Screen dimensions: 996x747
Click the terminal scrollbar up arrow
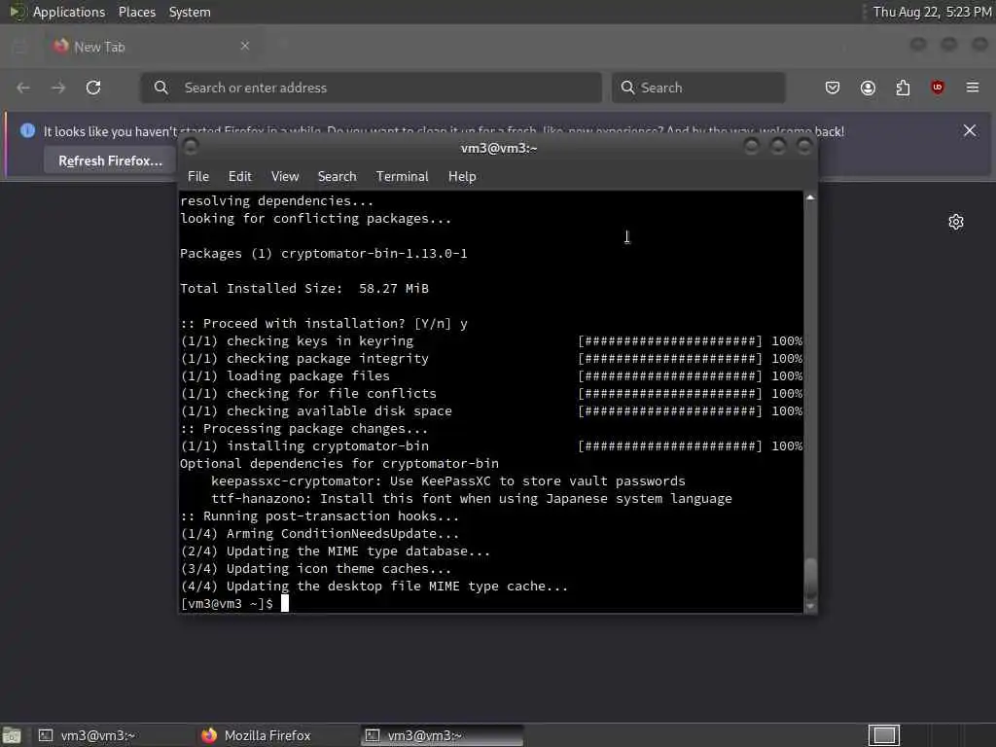pos(810,197)
